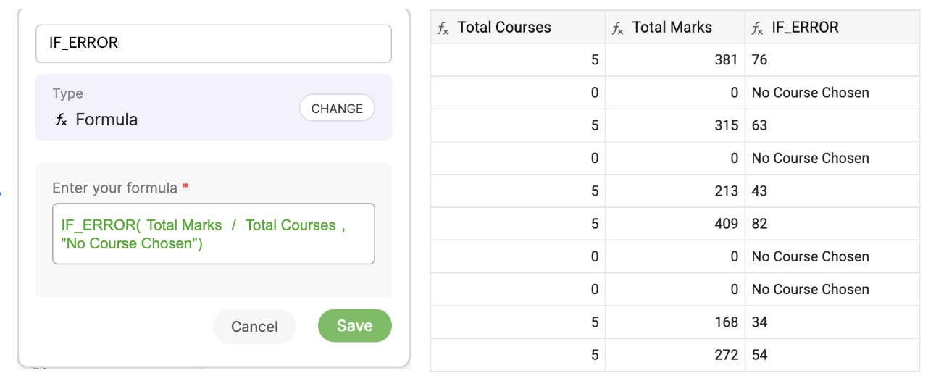Image resolution: width=936 pixels, height=381 pixels.
Task: Click the Total Marks cell showing 315
Action: pos(674,125)
